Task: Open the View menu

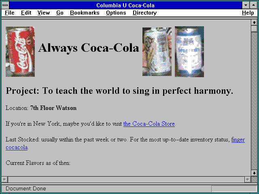Action: (43, 13)
